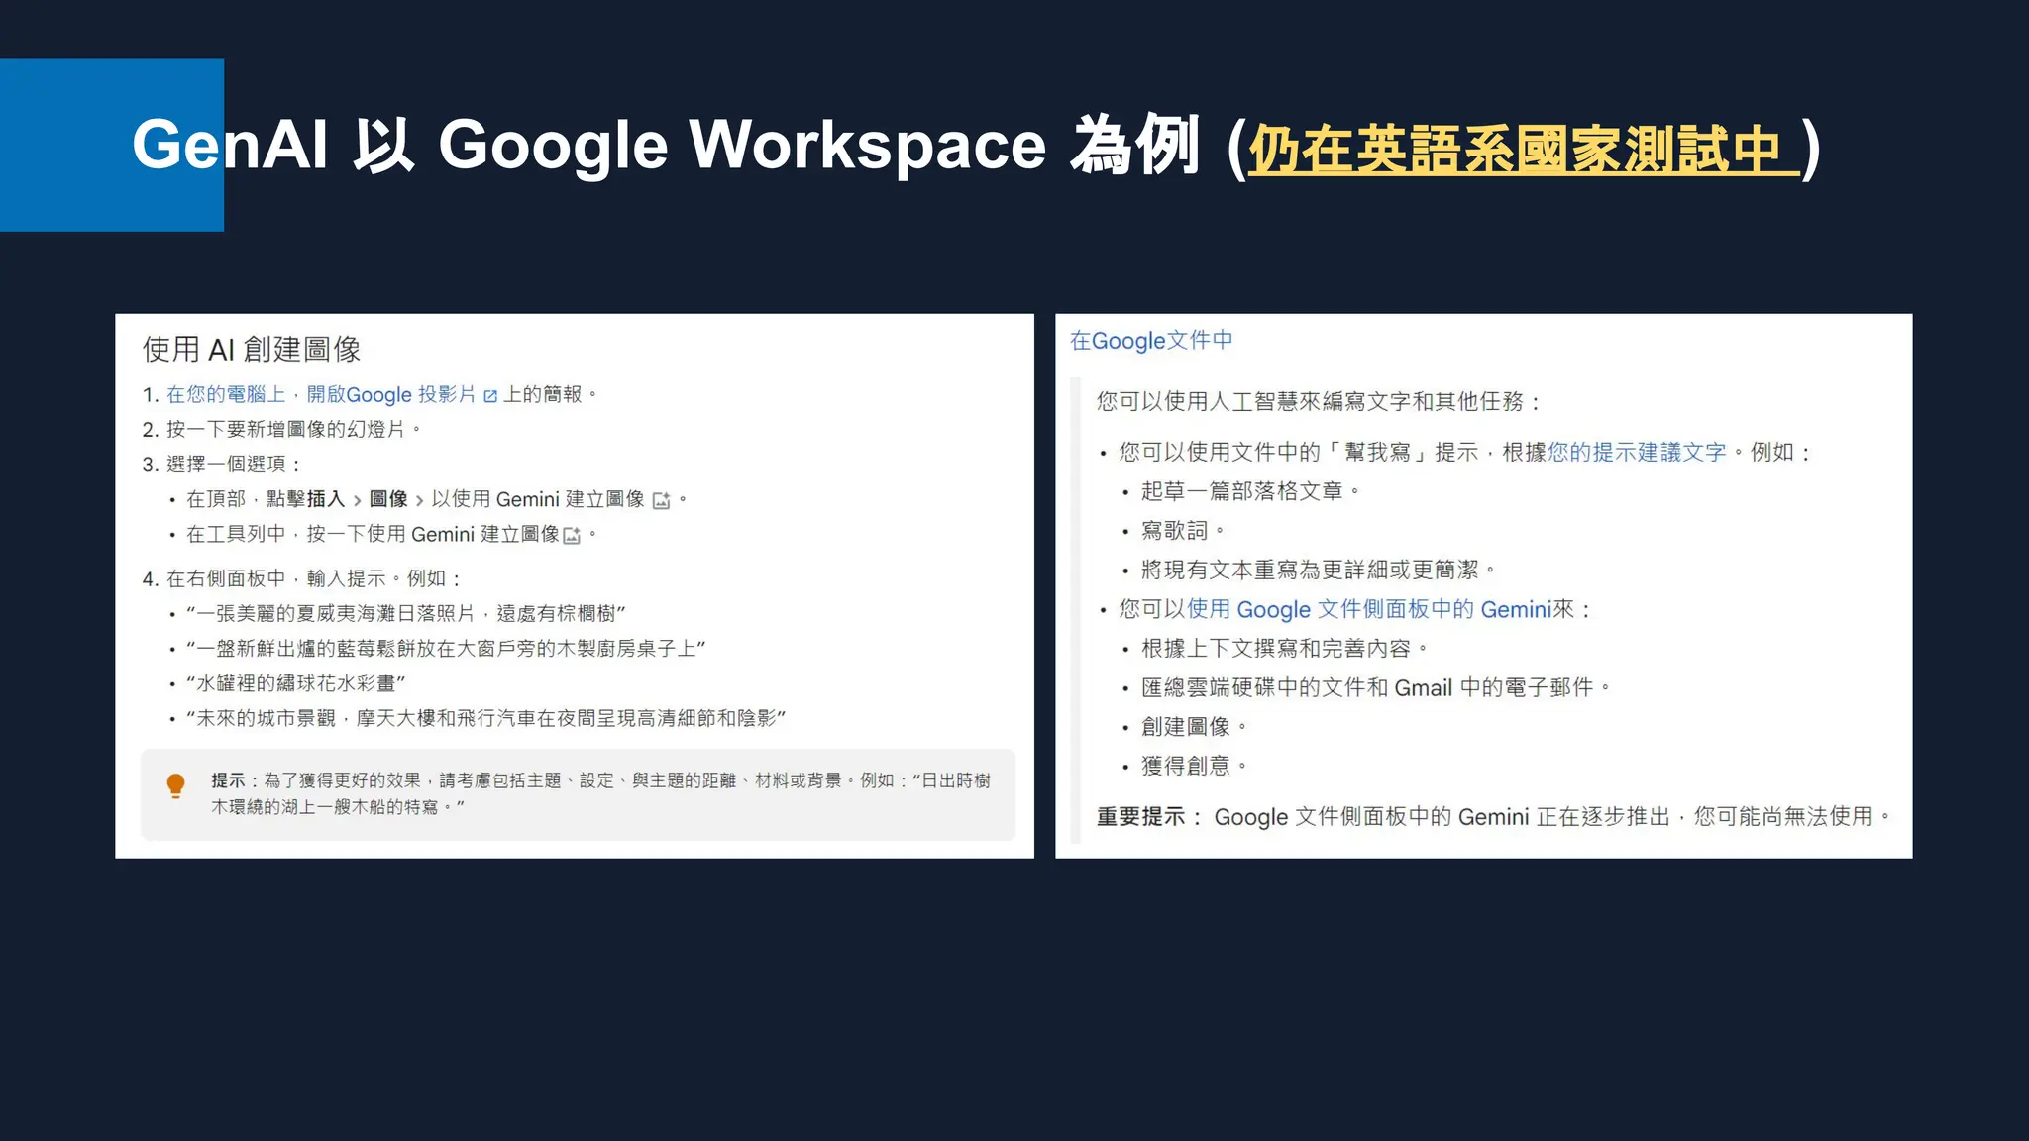Click the 水罐裡的繡球花水彩畫 prompt
The width and height of the screenshot is (2029, 1141).
296,682
